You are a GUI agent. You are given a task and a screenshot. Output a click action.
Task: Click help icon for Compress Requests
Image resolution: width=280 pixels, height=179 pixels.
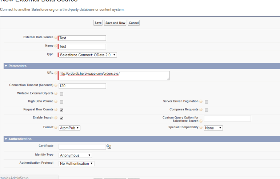(x=201, y=109)
